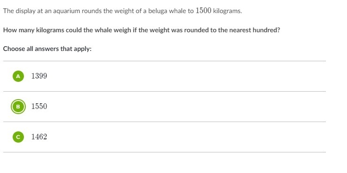This screenshot has width=347, height=173.
Task: Click blank space in the 1399 answer row
Action: click(x=186, y=76)
